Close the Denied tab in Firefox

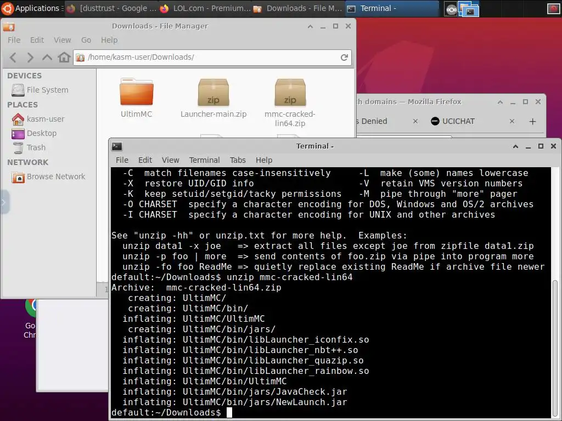pos(415,121)
